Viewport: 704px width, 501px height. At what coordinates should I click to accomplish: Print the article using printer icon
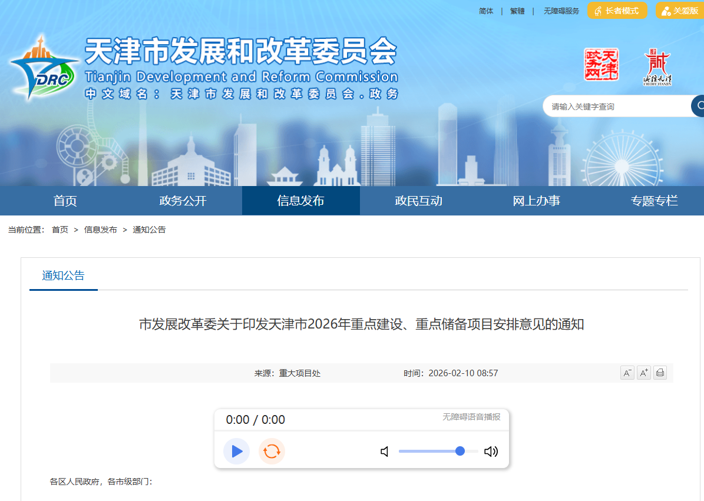(x=660, y=373)
